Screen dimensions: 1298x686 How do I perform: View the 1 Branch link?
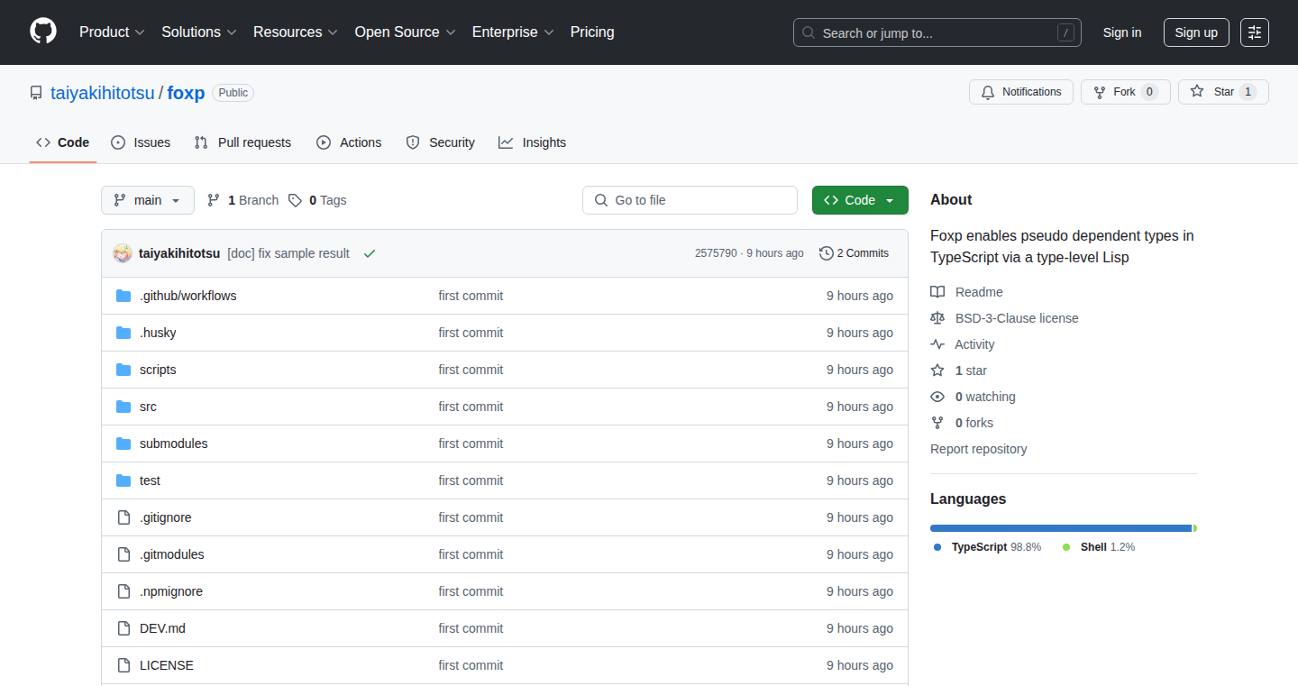pos(242,200)
